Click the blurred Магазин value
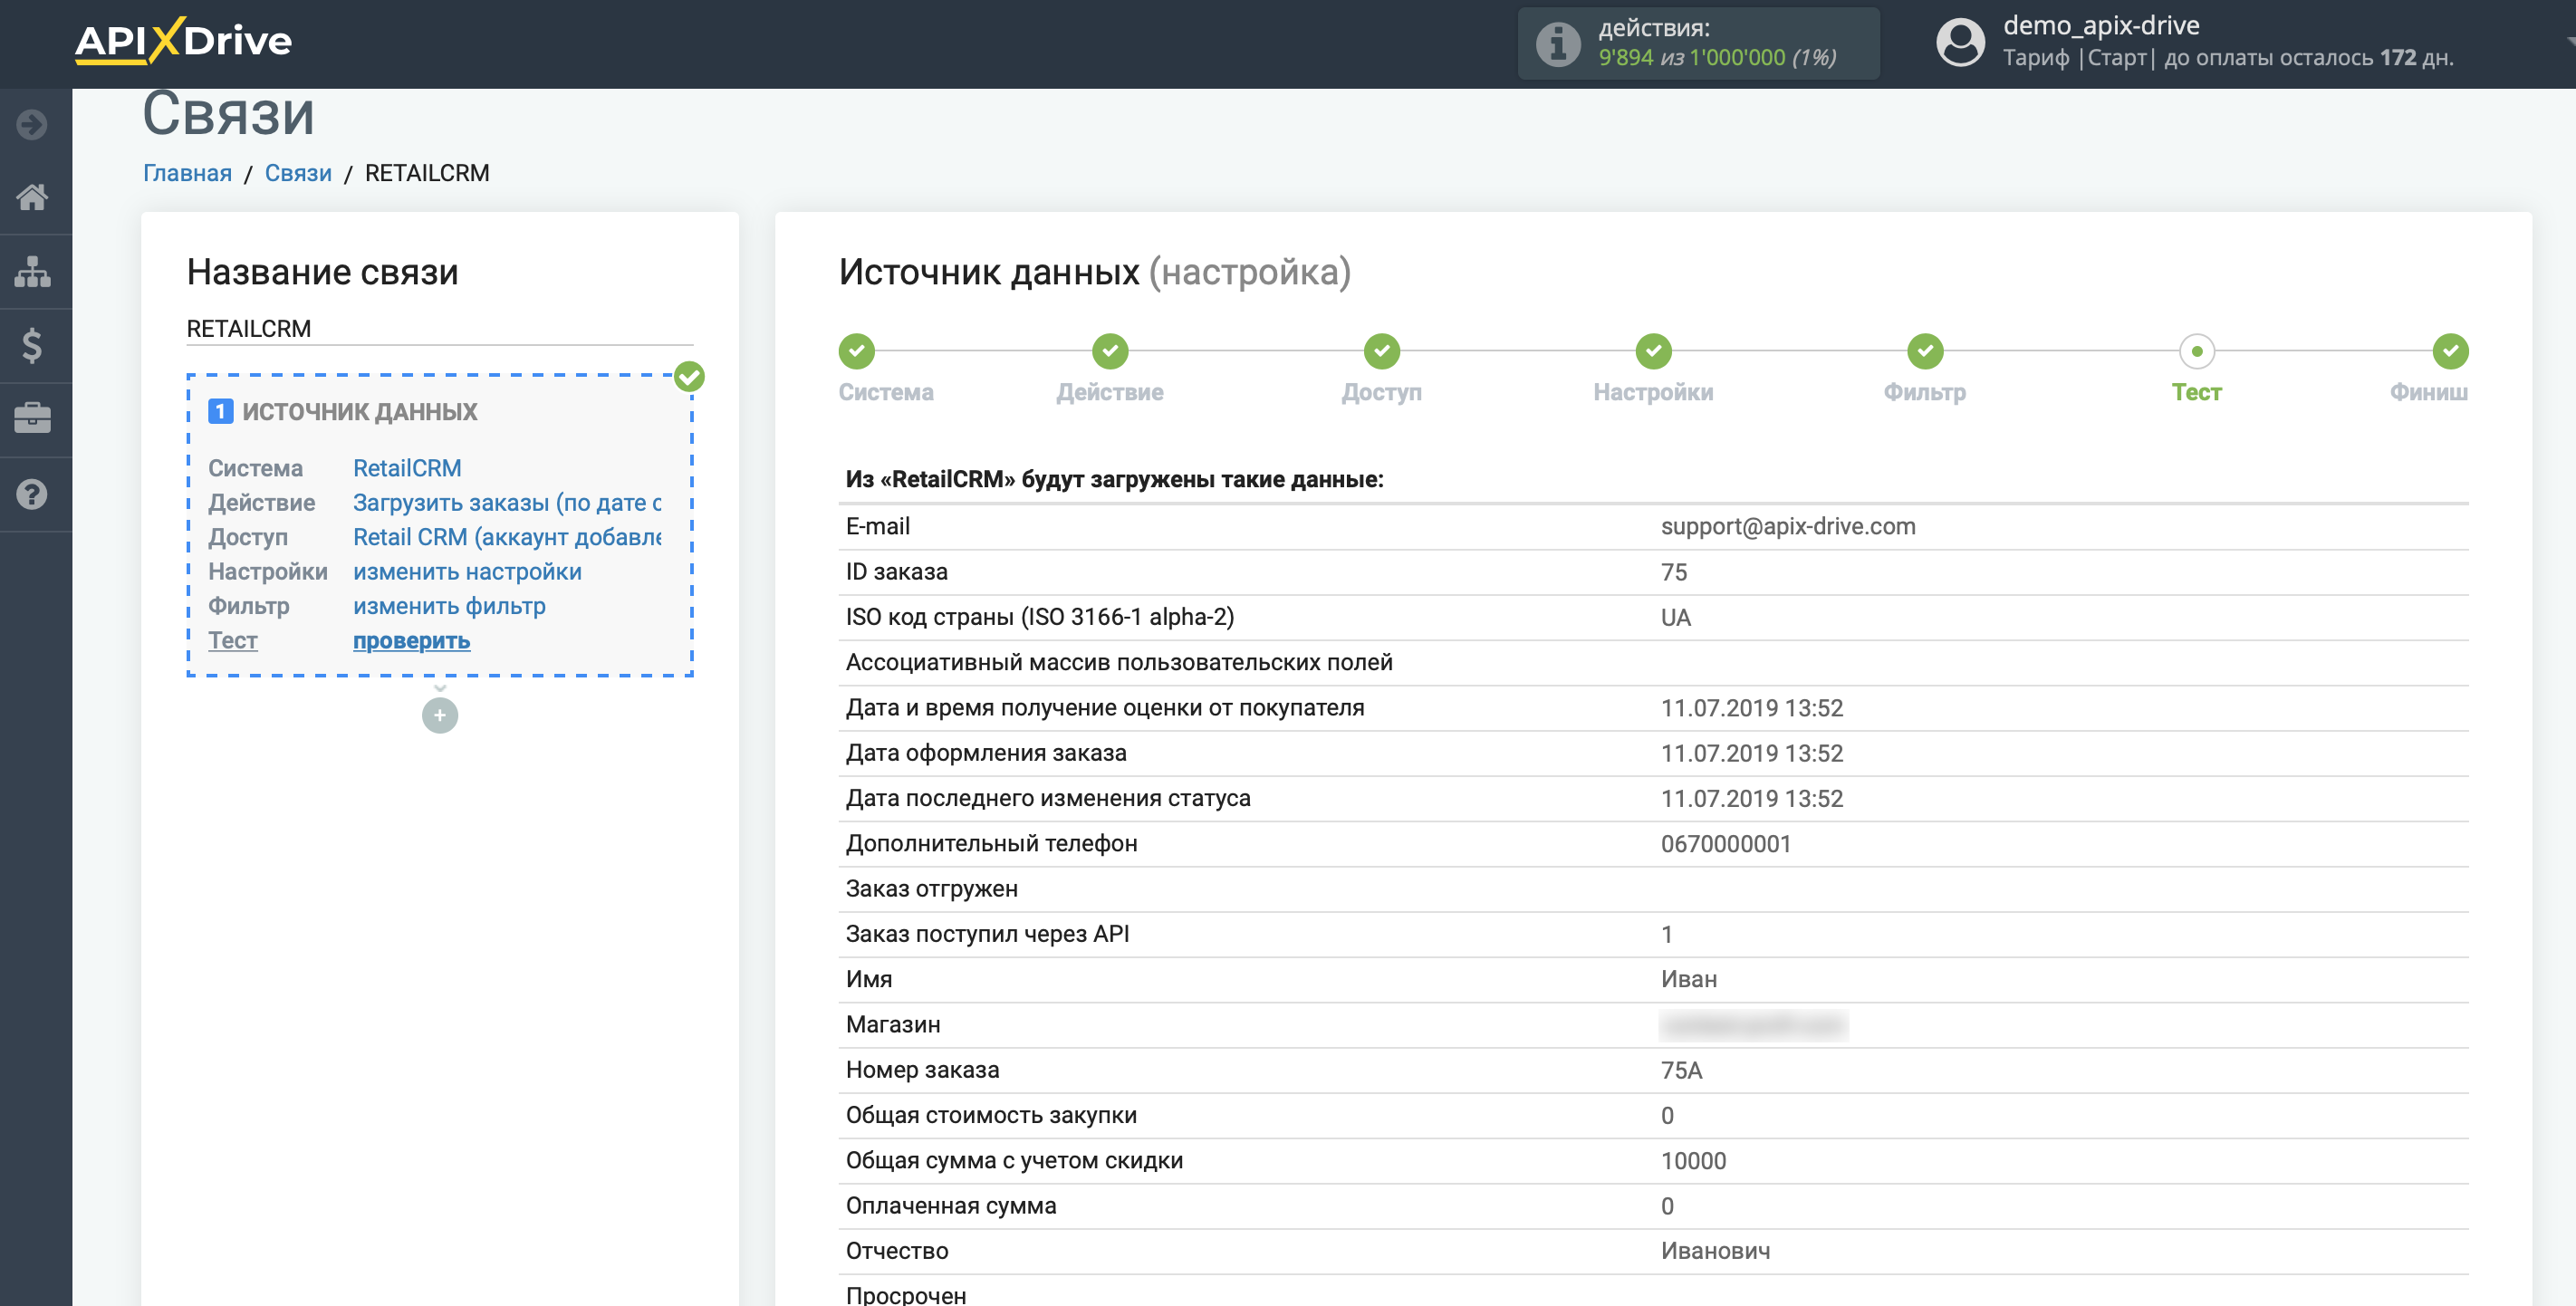 [1753, 1025]
